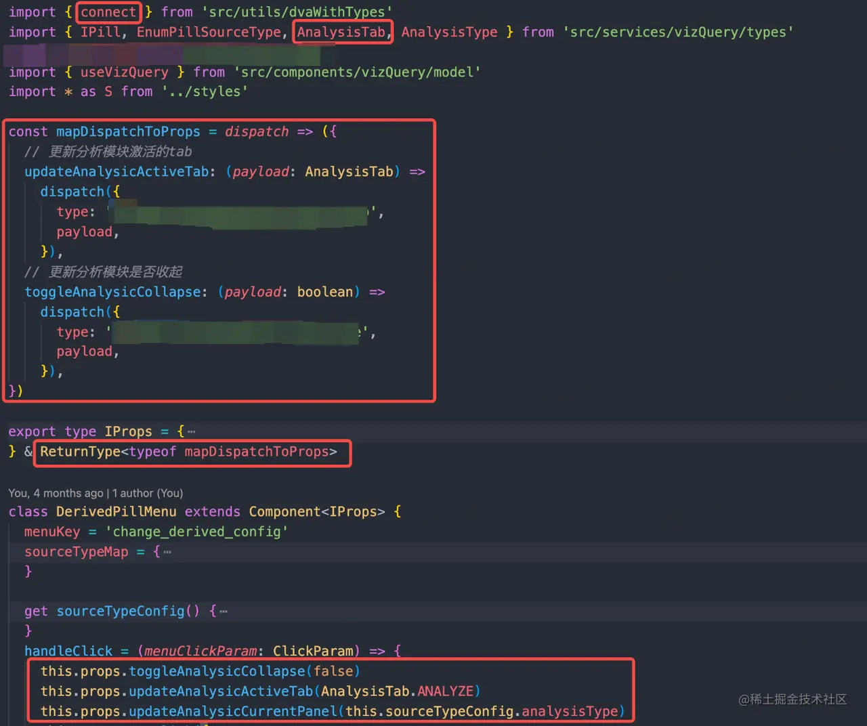
Task: Expand the folded IProps type body
Action: [x=191, y=431]
